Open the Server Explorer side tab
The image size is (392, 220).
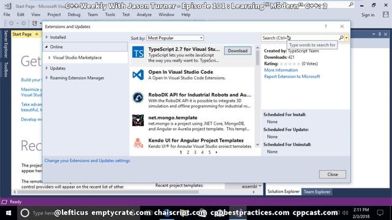pos(6,44)
